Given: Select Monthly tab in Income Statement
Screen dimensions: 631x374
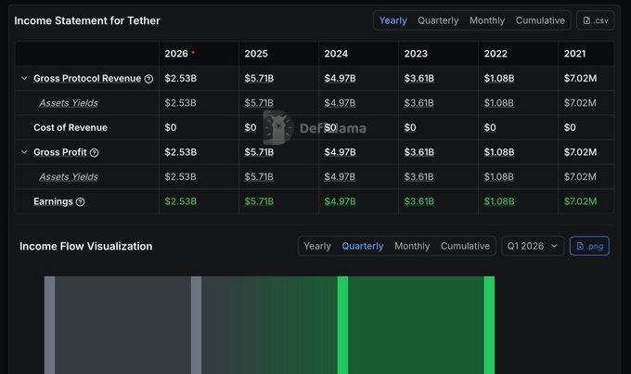Looking at the screenshot, I should point(487,20).
